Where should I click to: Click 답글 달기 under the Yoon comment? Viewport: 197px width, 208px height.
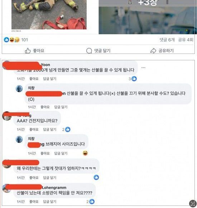click(50, 79)
